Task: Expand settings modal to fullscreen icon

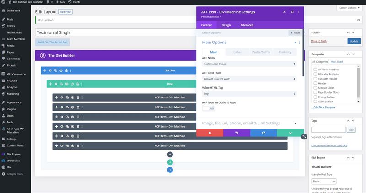Action: click(x=285, y=12)
